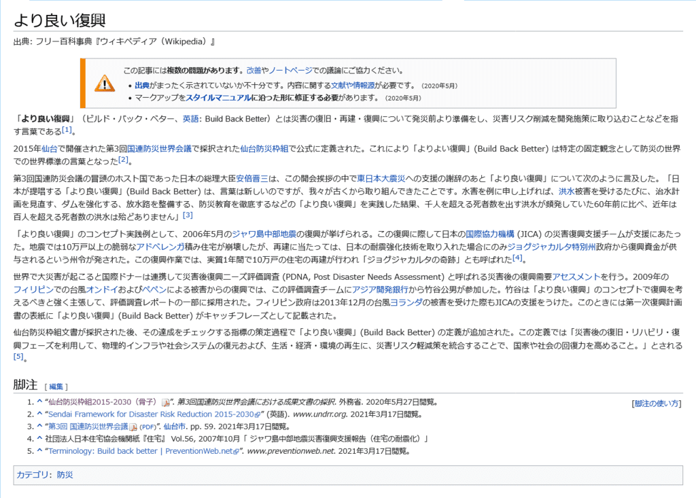
Task: Open the ノートページ link
Action: click(x=291, y=71)
